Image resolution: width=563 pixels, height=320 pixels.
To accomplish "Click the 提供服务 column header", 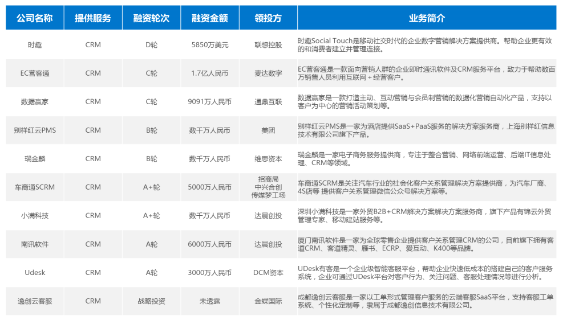I will coord(93,18).
